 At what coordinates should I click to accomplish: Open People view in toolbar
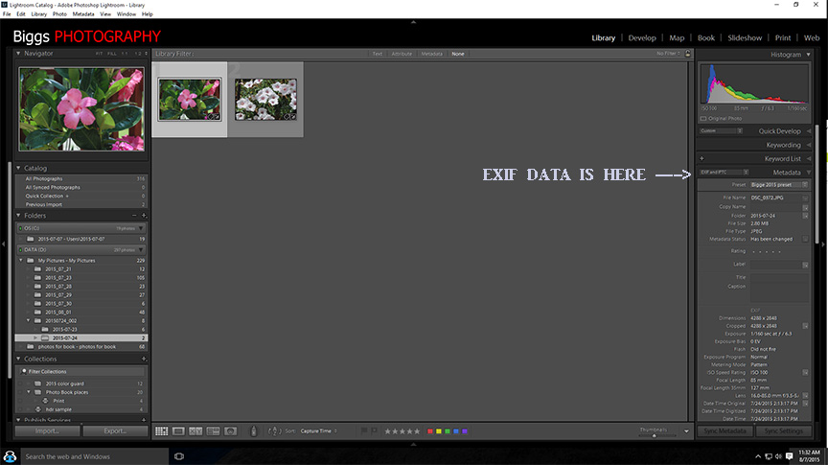pyautogui.click(x=231, y=431)
